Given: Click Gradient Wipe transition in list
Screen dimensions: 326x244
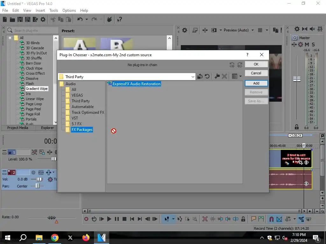Looking at the screenshot, I should [37, 89].
